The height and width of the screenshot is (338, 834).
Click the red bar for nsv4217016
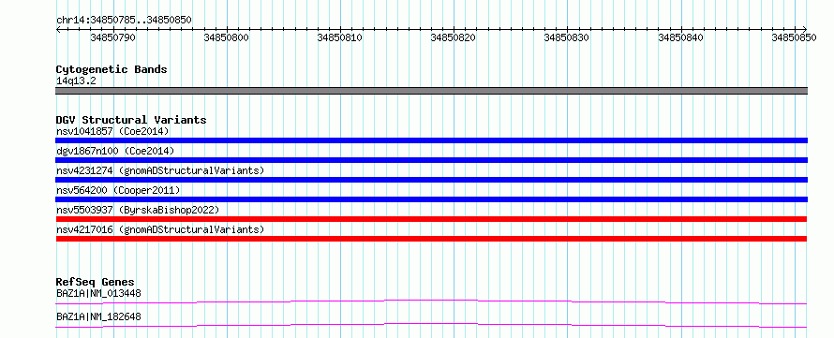click(431, 239)
